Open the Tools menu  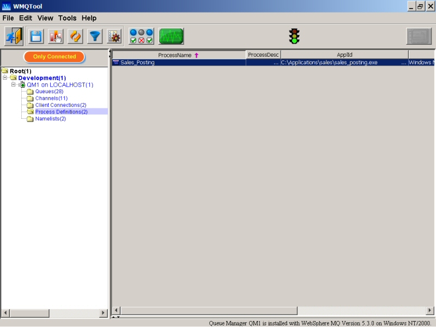(67, 18)
